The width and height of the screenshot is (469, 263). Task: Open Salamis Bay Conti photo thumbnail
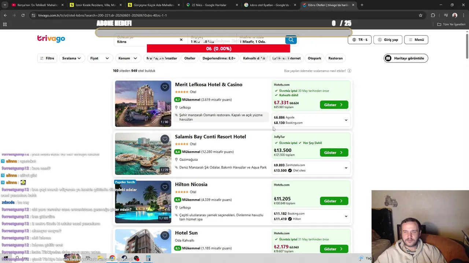(x=143, y=154)
